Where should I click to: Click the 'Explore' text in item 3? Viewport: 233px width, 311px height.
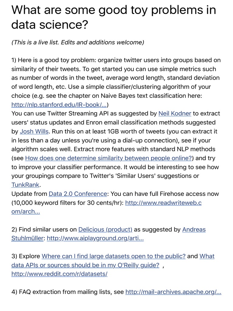30,256
